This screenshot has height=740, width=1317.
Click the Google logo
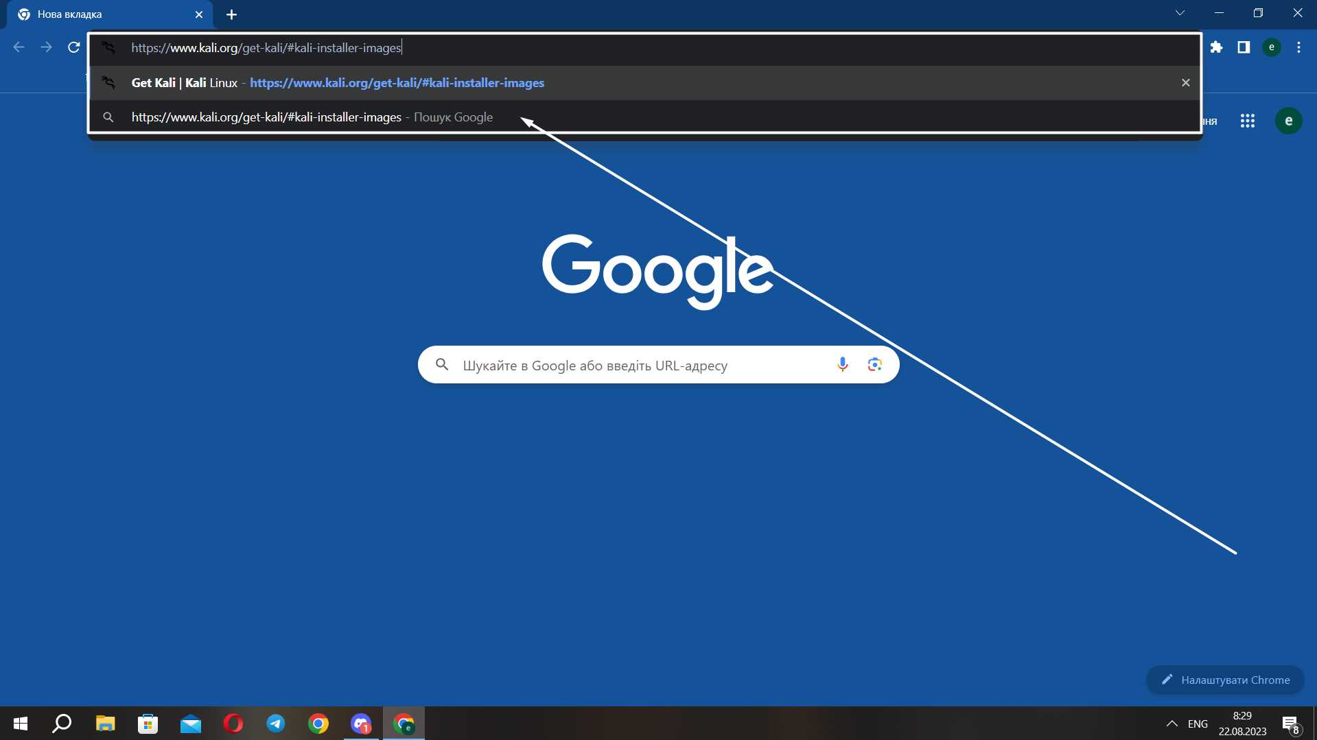tap(657, 272)
